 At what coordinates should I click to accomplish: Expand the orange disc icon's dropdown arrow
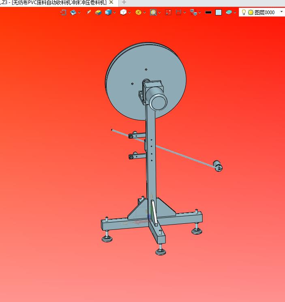pyautogui.click(x=145, y=13)
